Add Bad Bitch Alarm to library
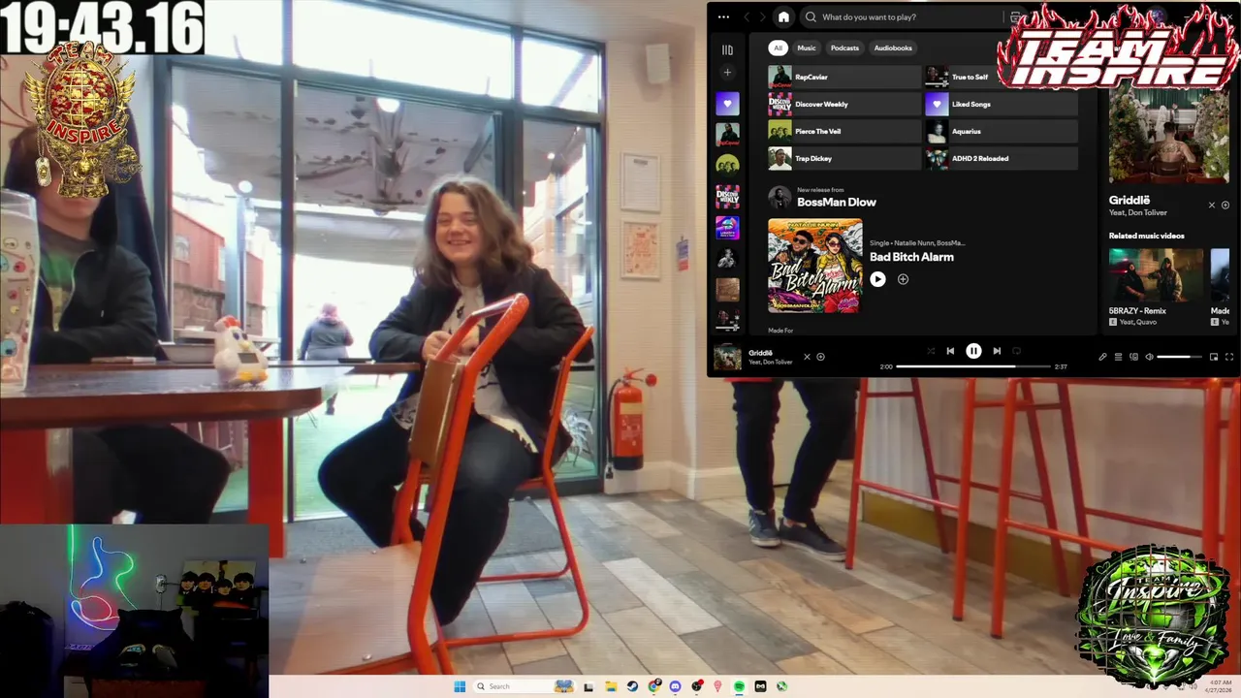This screenshot has height=698, width=1241. coord(903,279)
